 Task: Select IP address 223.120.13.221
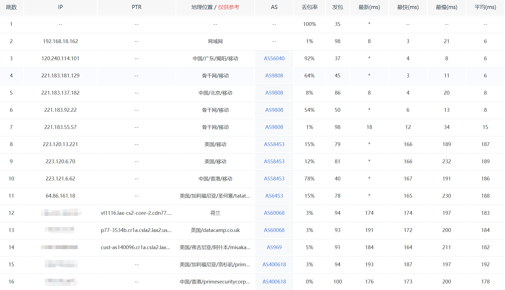(x=60, y=144)
